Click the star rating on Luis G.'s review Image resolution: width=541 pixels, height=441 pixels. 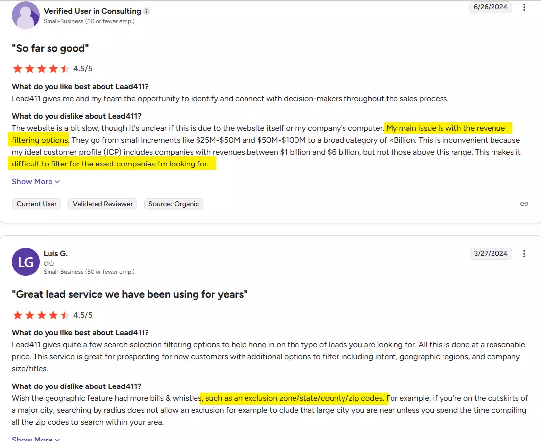(41, 315)
